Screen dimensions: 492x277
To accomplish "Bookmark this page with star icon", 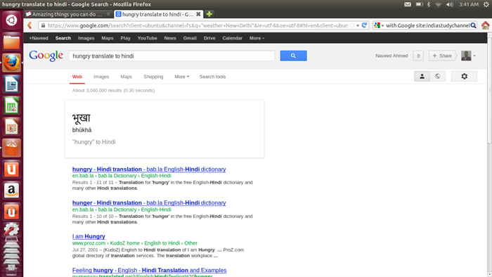I will [352, 25].
